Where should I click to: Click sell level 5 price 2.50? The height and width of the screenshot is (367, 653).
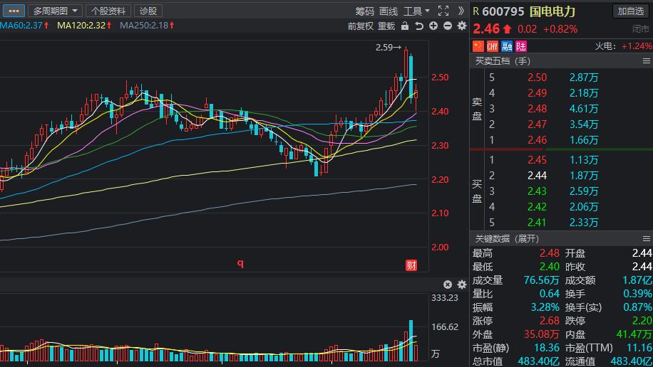[537, 78]
